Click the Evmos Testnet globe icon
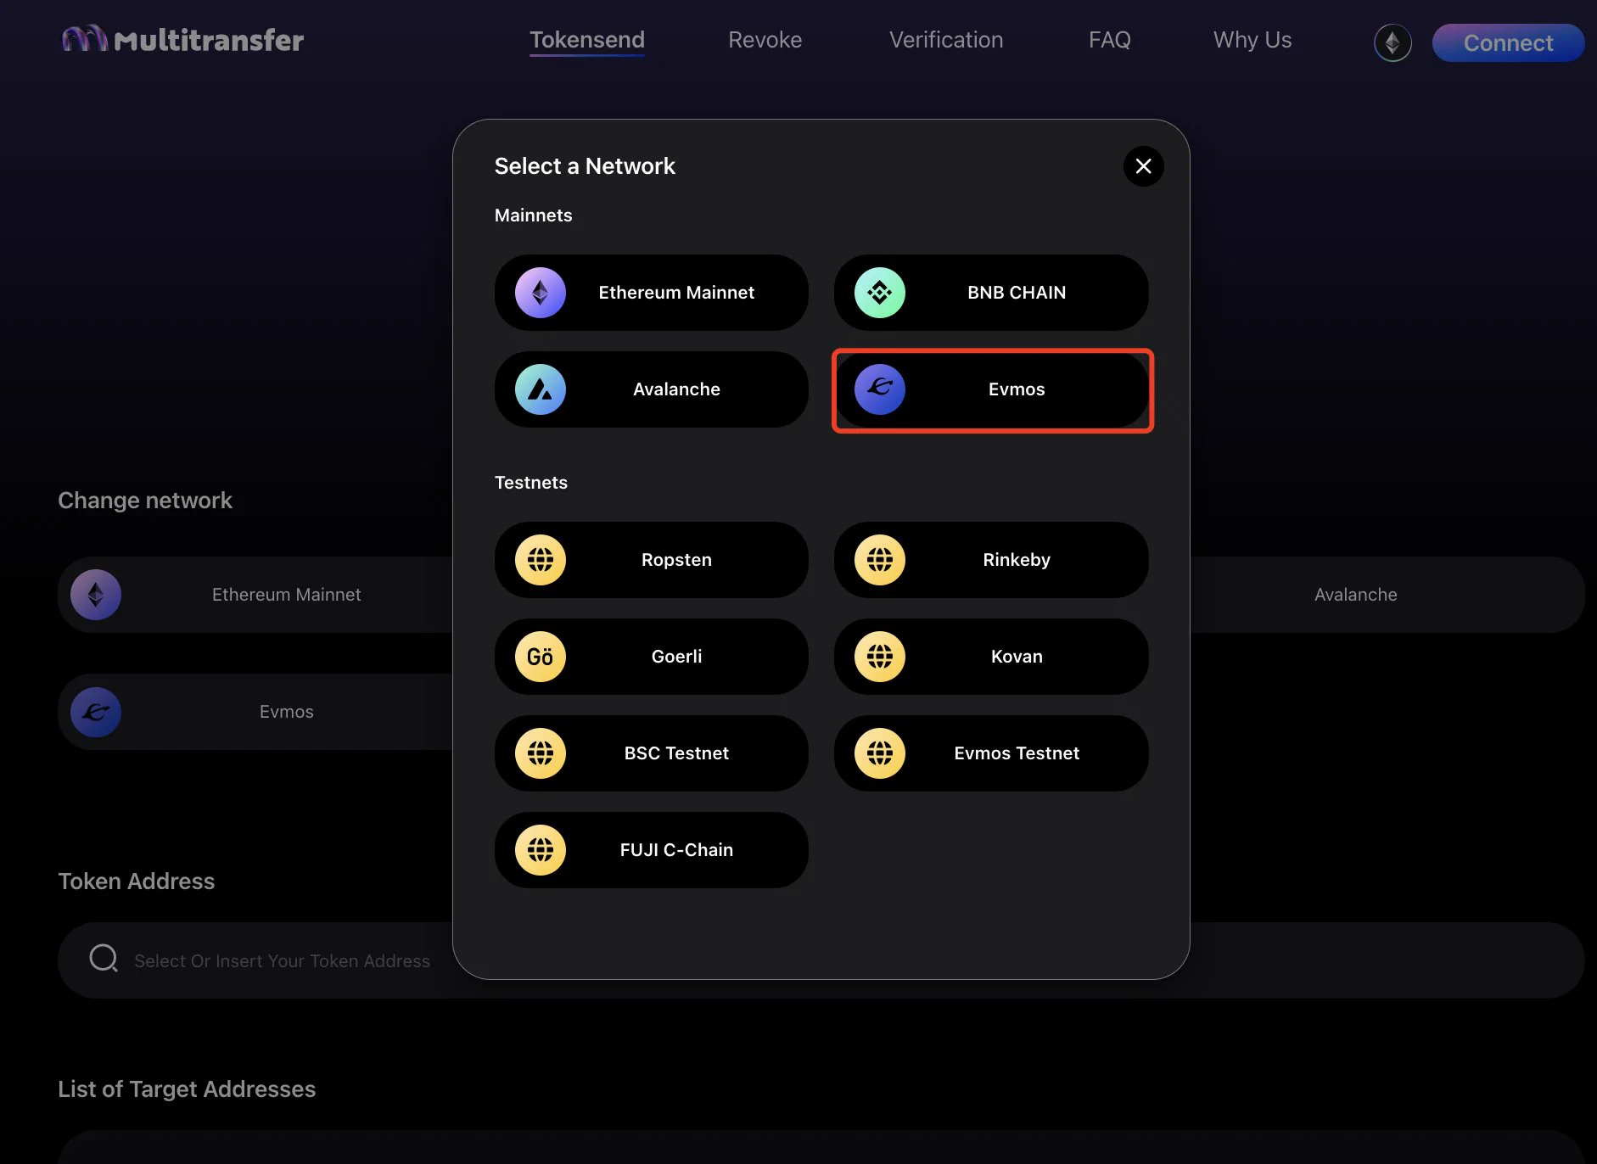The width and height of the screenshot is (1597, 1164). tap(880, 753)
